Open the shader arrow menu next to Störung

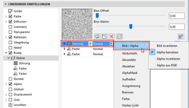click(x=90, y=43)
